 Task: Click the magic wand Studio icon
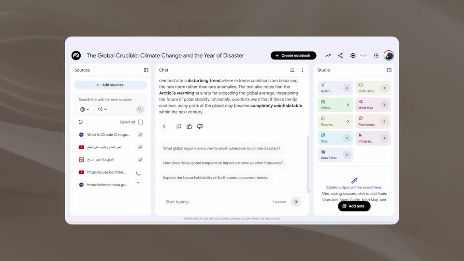pyautogui.click(x=354, y=180)
